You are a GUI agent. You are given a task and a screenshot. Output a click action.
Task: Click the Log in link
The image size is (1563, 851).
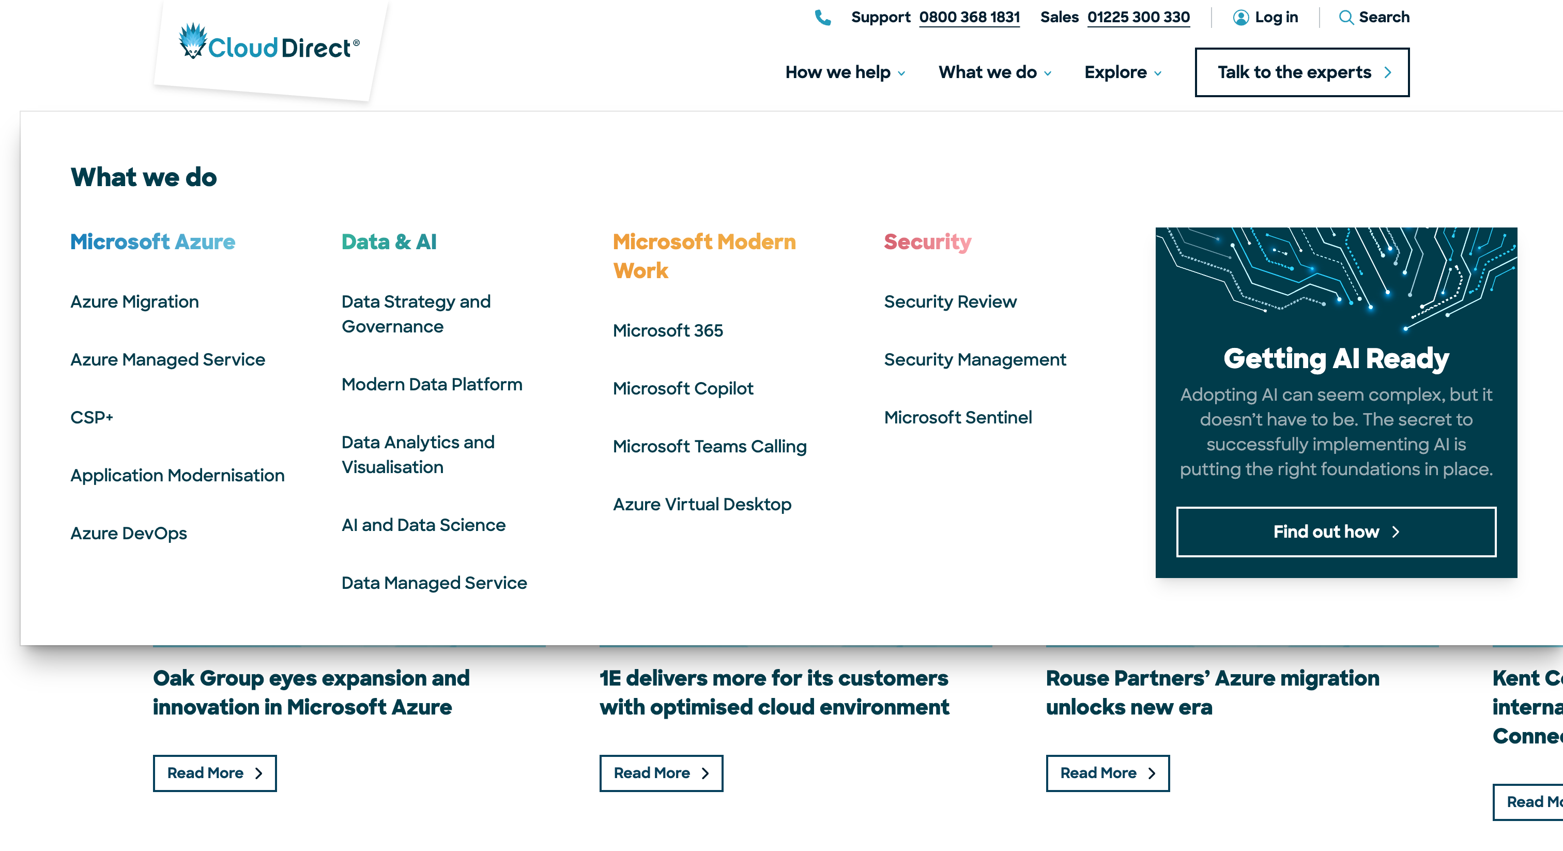pyautogui.click(x=1276, y=18)
